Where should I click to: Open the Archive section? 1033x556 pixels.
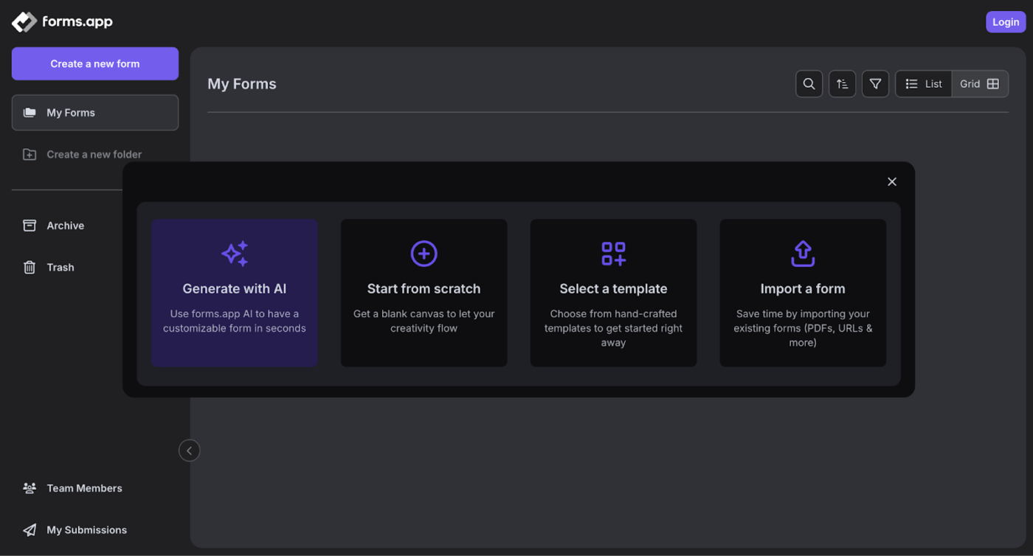pyautogui.click(x=65, y=226)
